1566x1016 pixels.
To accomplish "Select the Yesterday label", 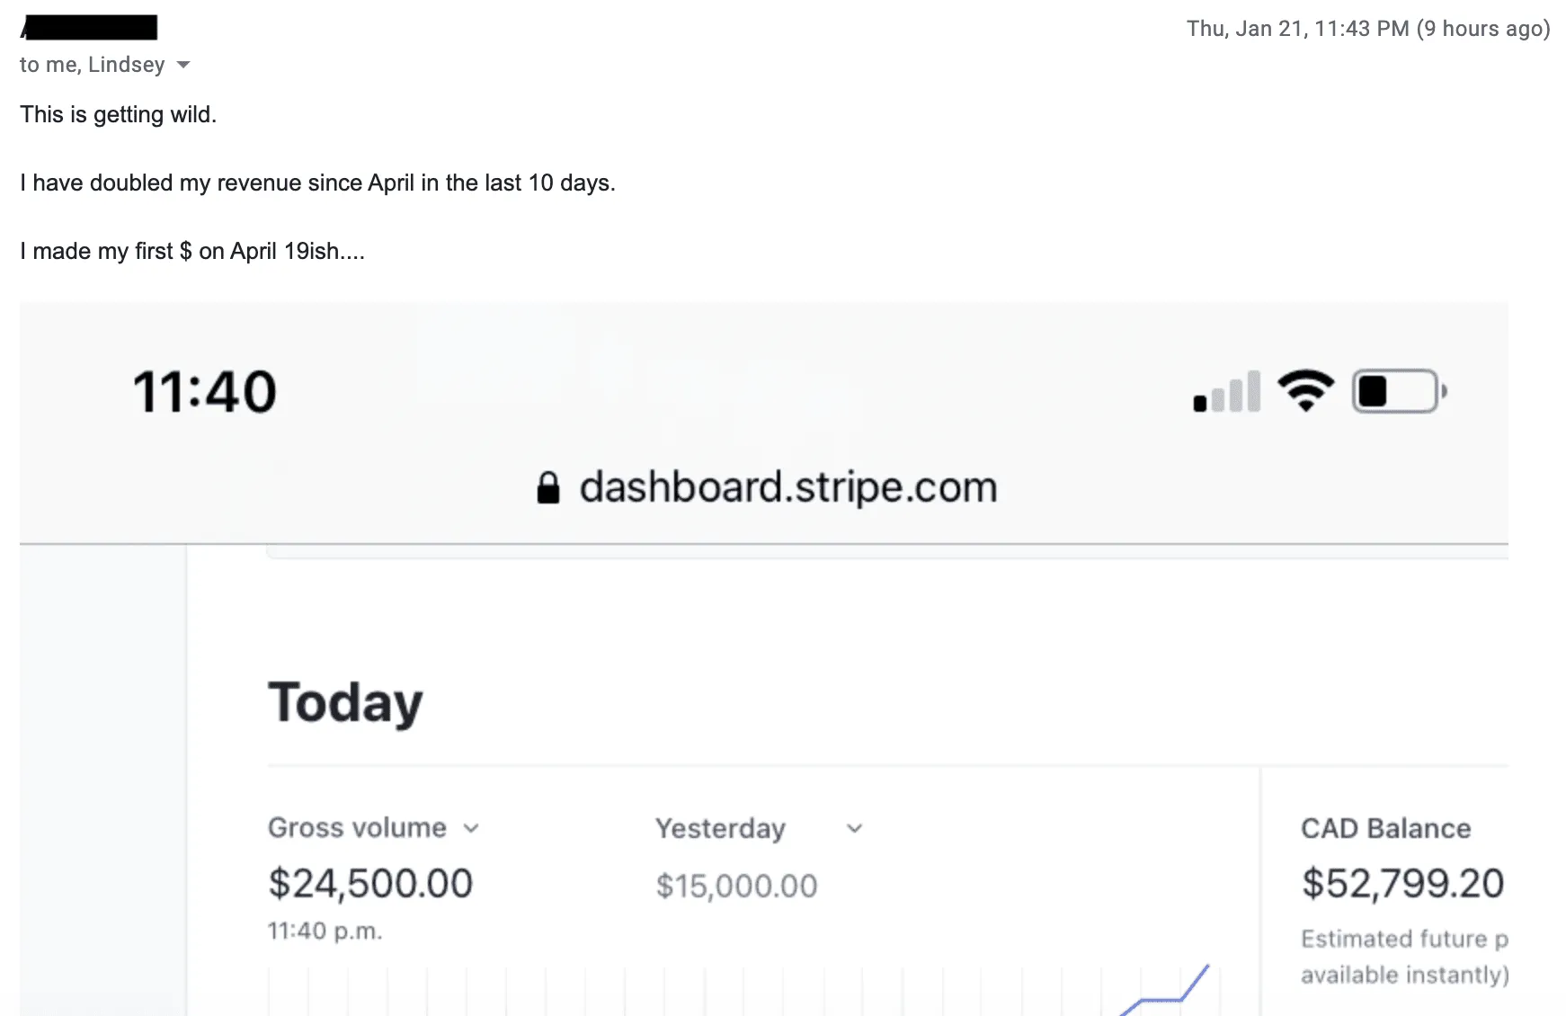I will click(x=721, y=828).
